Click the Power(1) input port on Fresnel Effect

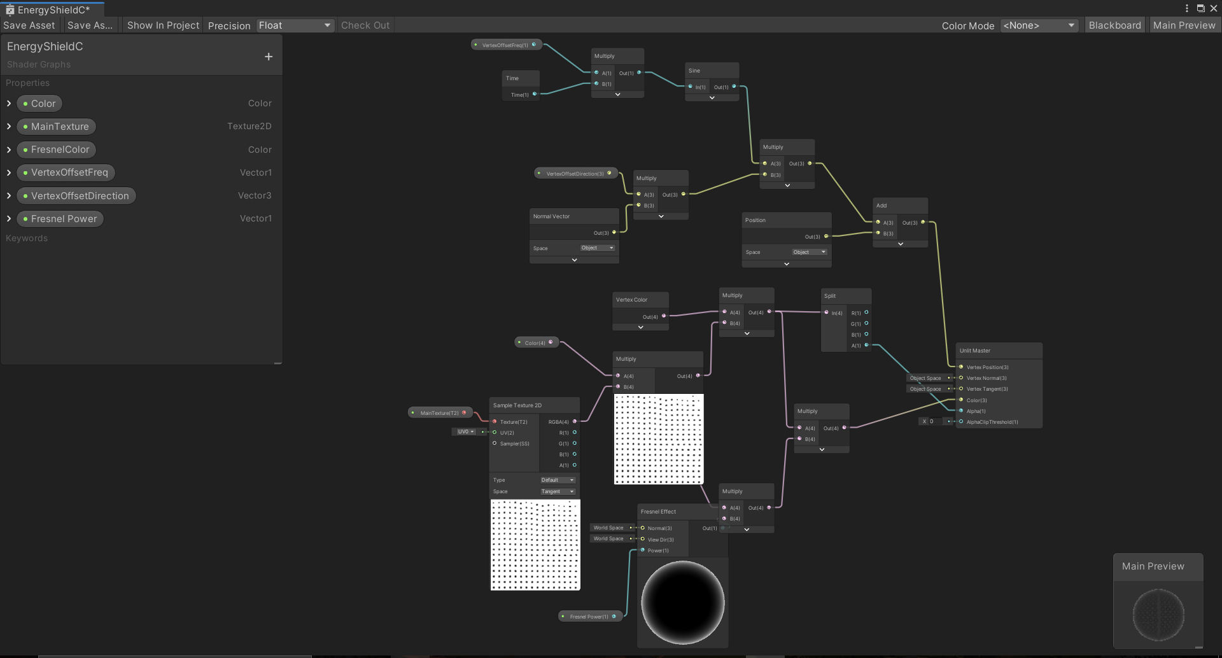click(x=643, y=550)
